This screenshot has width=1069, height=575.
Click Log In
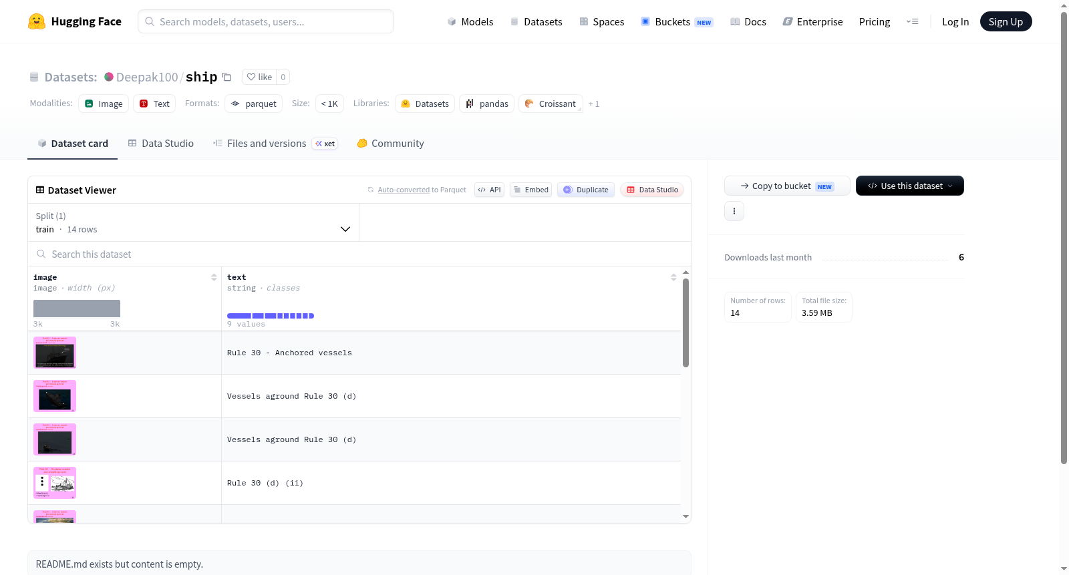point(955,21)
